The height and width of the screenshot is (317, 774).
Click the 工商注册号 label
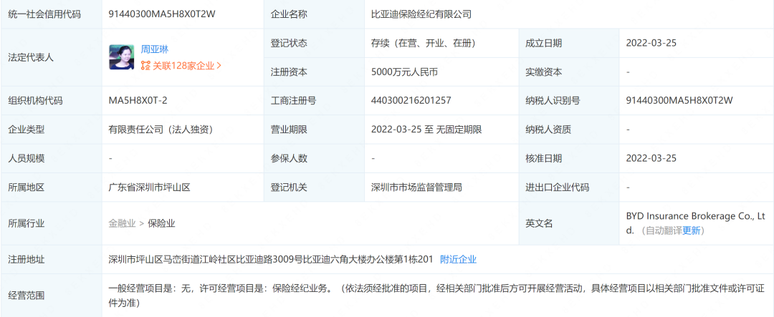[293, 101]
